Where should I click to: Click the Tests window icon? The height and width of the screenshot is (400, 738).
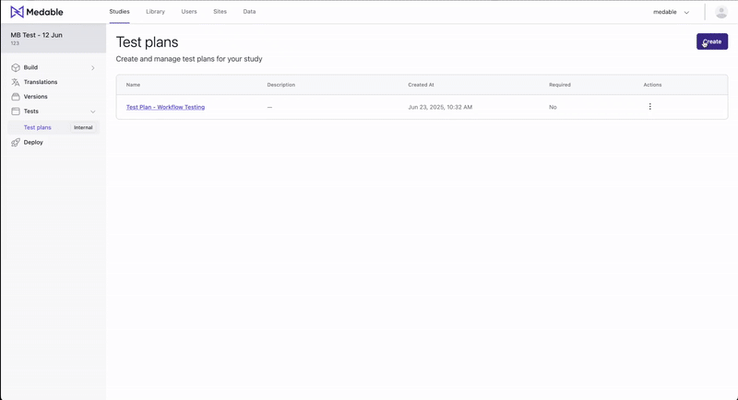tap(16, 112)
